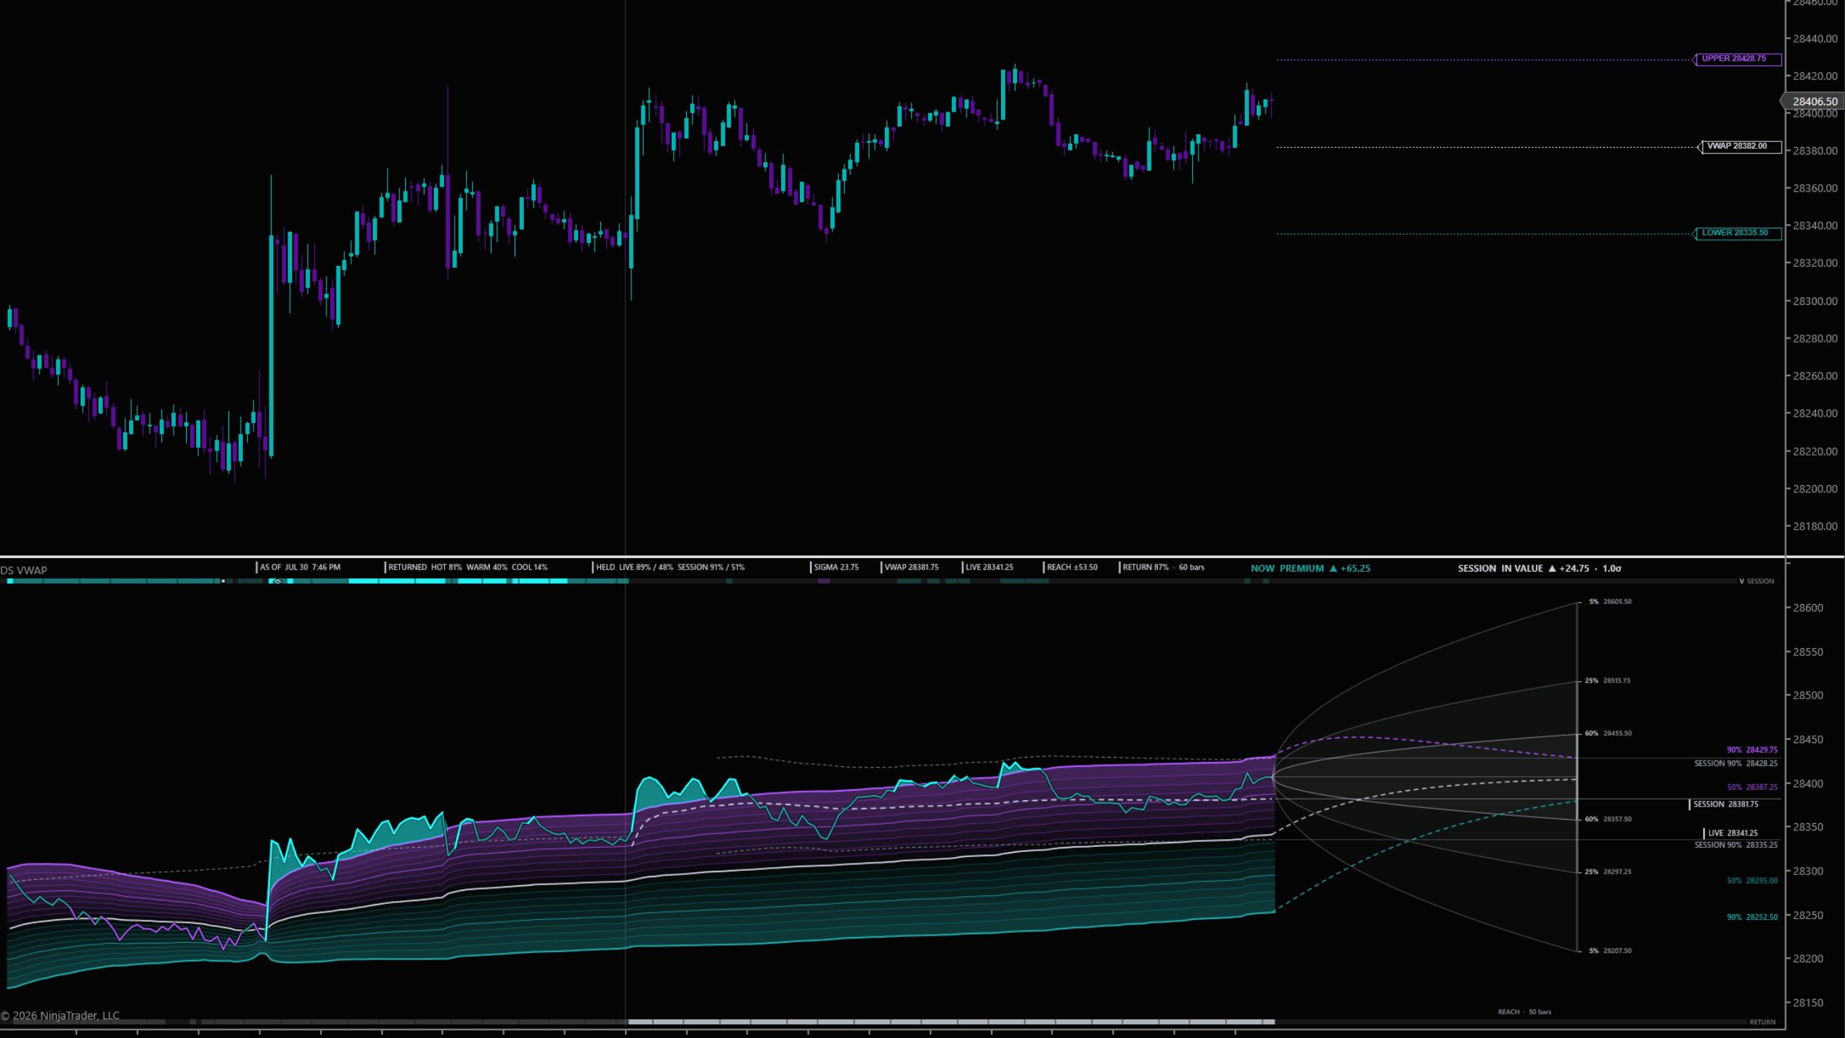The height and width of the screenshot is (1038, 1845).
Task: Click the purple 50% 28387.25 label
Action: [1752, 787]
